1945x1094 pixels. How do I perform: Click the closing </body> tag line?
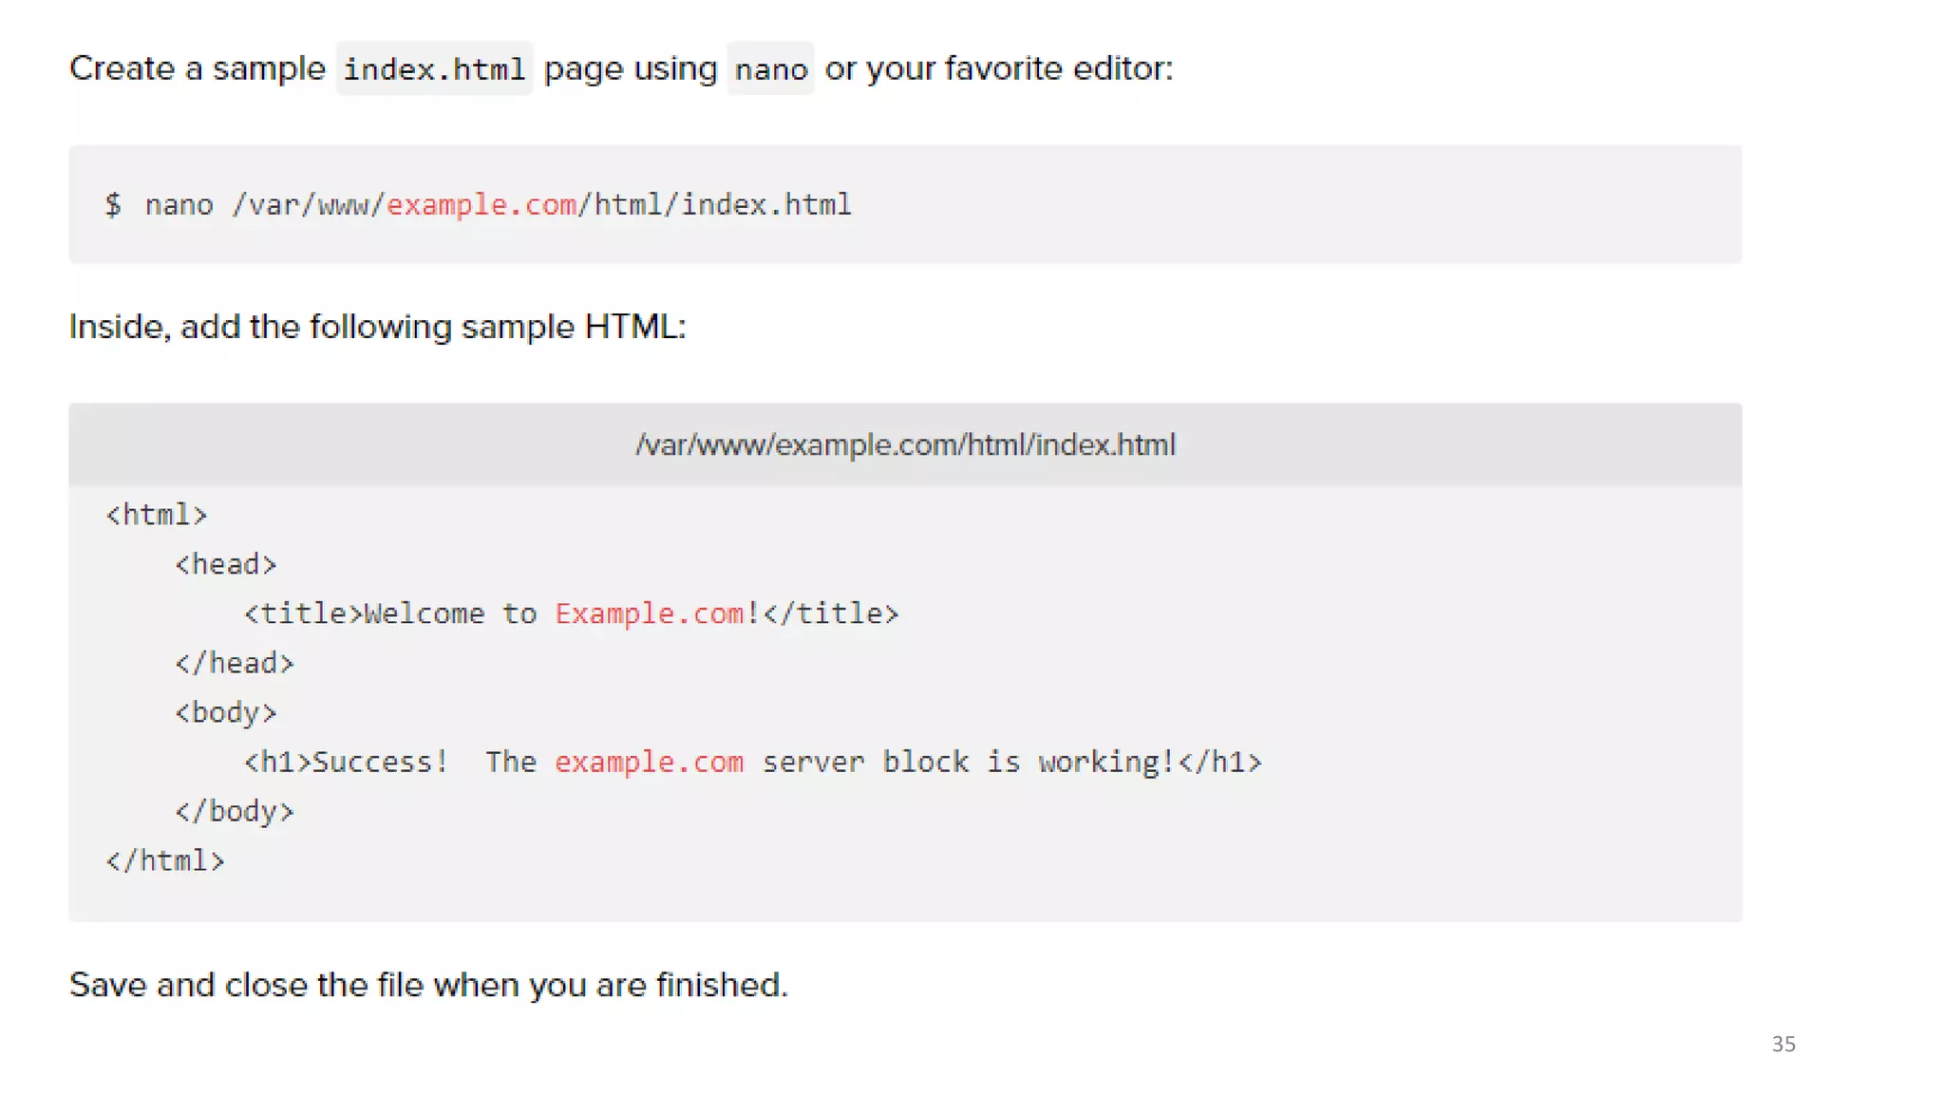(235, 811)
